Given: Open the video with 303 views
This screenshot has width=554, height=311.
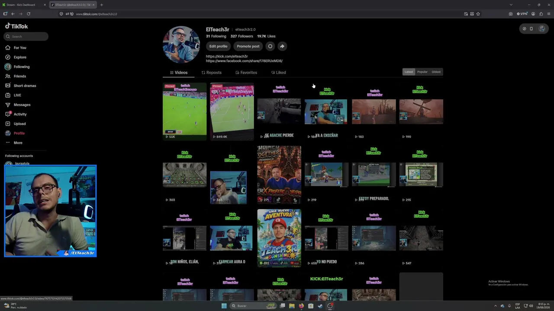Looking at the screenshot, I should pos(184,175).
